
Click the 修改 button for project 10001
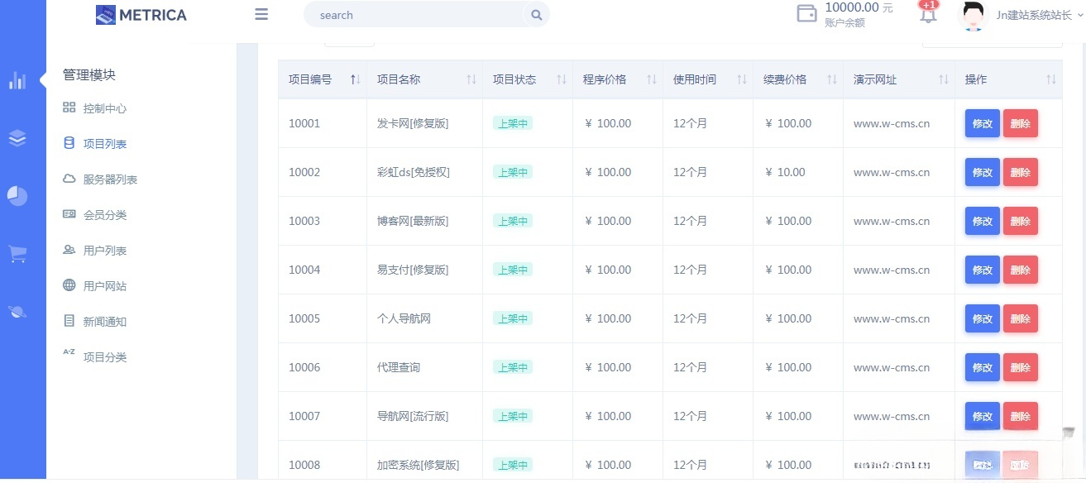(x=982, y=122)
